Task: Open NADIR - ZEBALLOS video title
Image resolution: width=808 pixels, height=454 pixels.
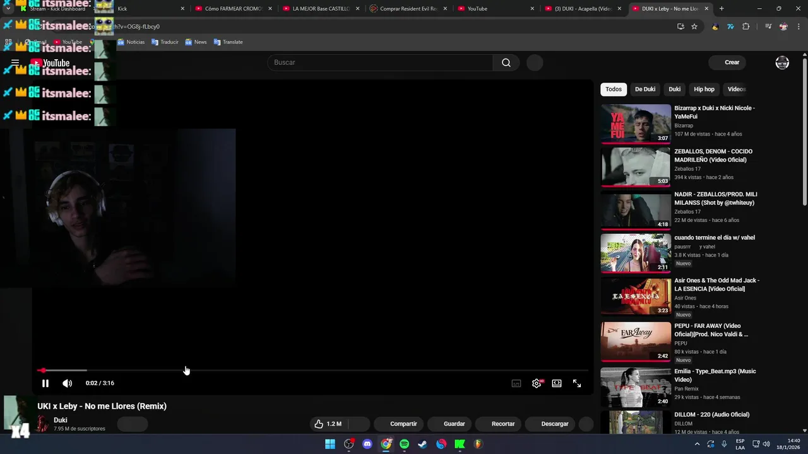Action: click(x=715, y=198)
